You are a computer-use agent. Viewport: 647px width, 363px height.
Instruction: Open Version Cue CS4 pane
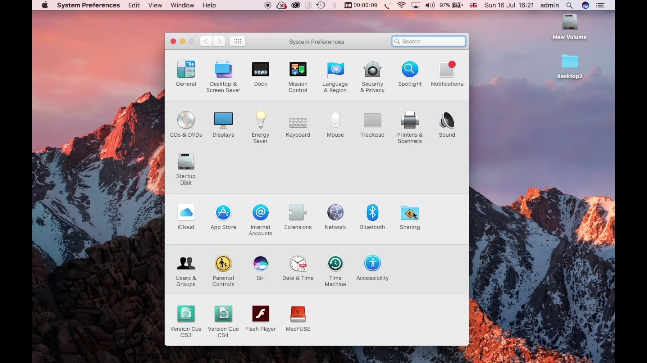tap(223, 322)
